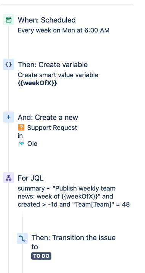Select the purple branch icon for For JQL
This screenshot has width=145, height=273.
[8, 178]
